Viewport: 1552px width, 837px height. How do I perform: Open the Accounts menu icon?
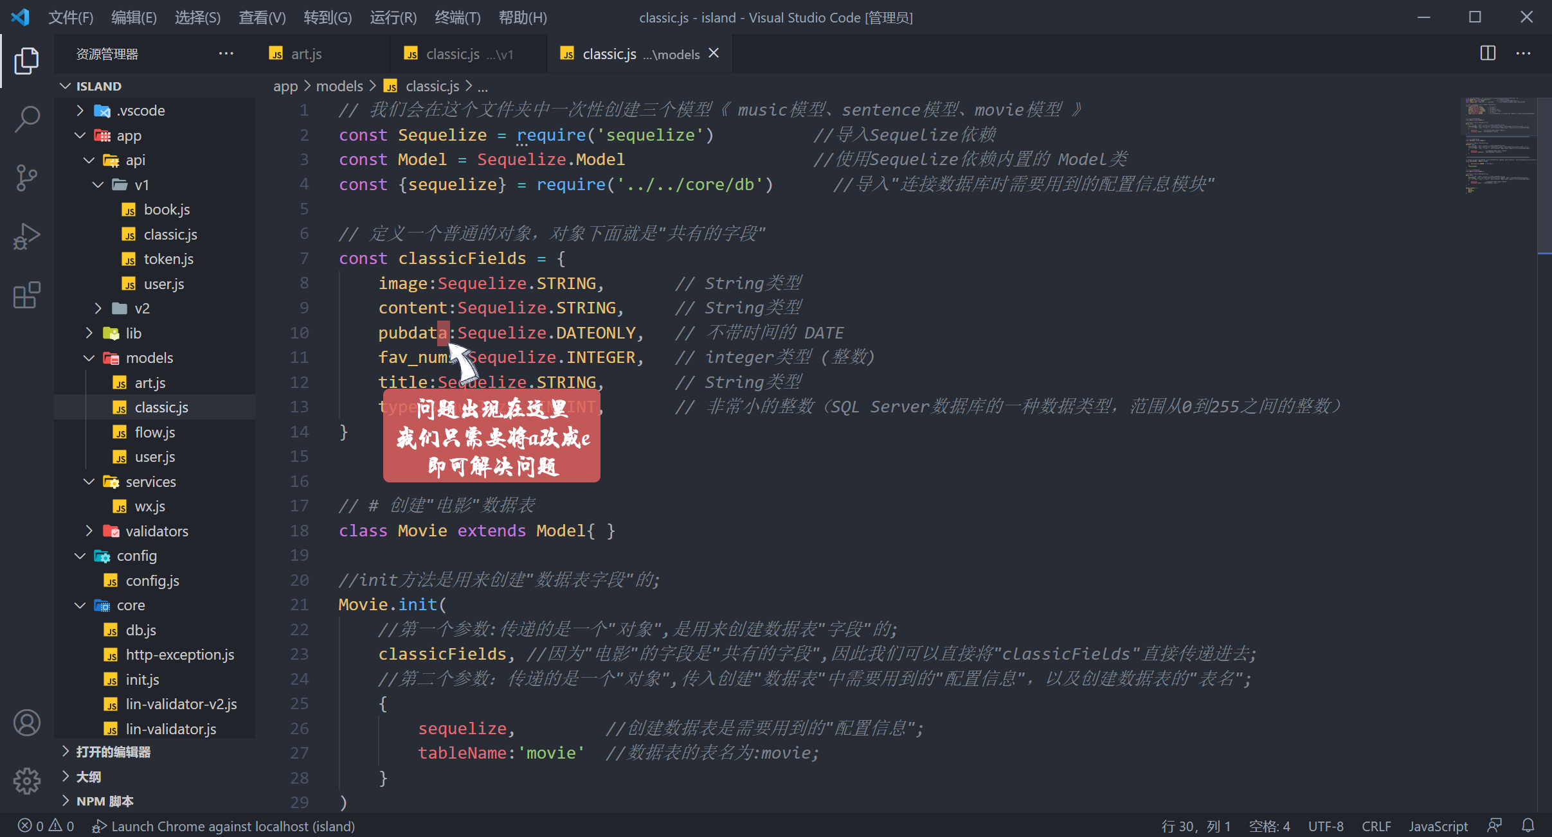pyautogui.click(x=26, y=723)
